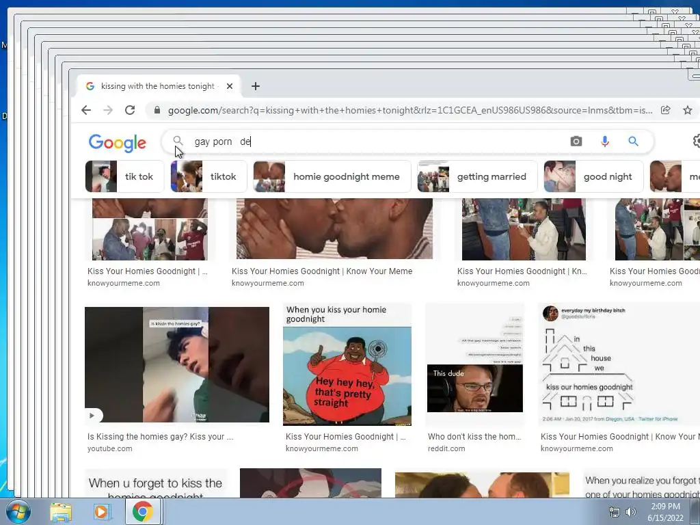Click the youtube.com source link
The height and width of the screenshot is (525, 700).
point(110,448)
